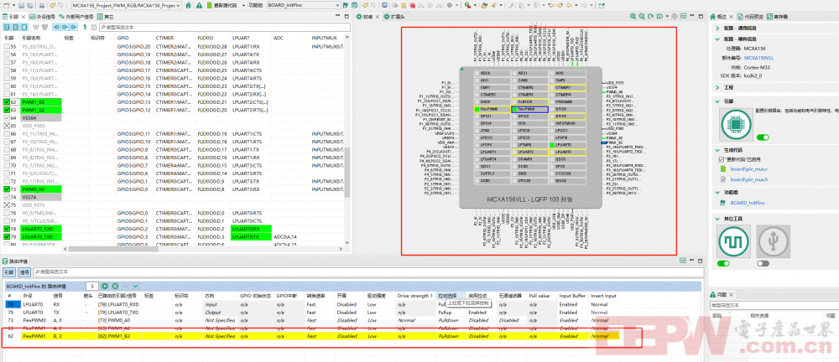This screenshot has width=839, height=362.
Task: Zoom out on the package view
Action: pos(642,17)
